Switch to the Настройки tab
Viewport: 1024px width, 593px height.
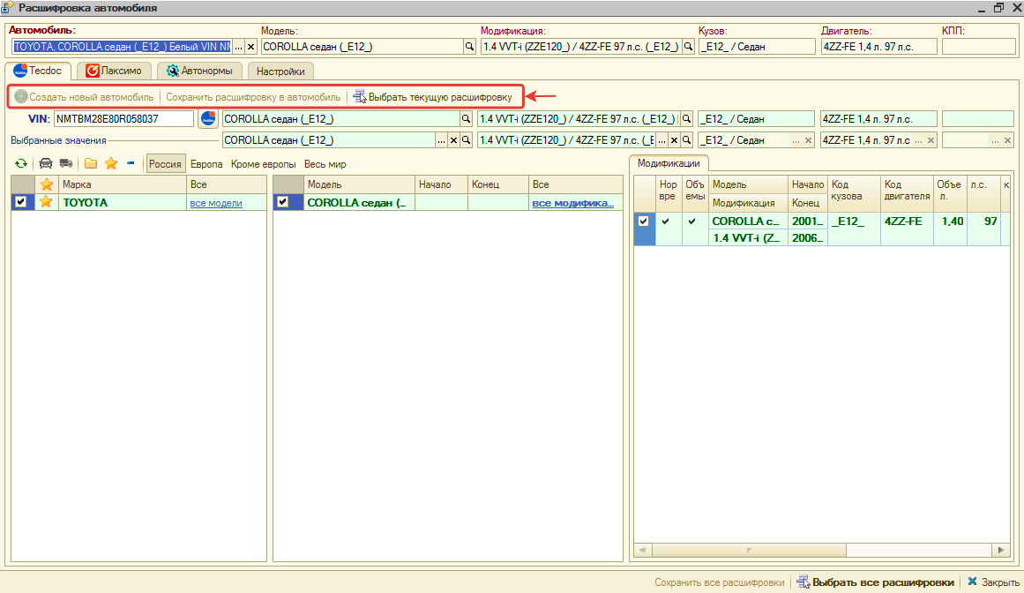280,71
